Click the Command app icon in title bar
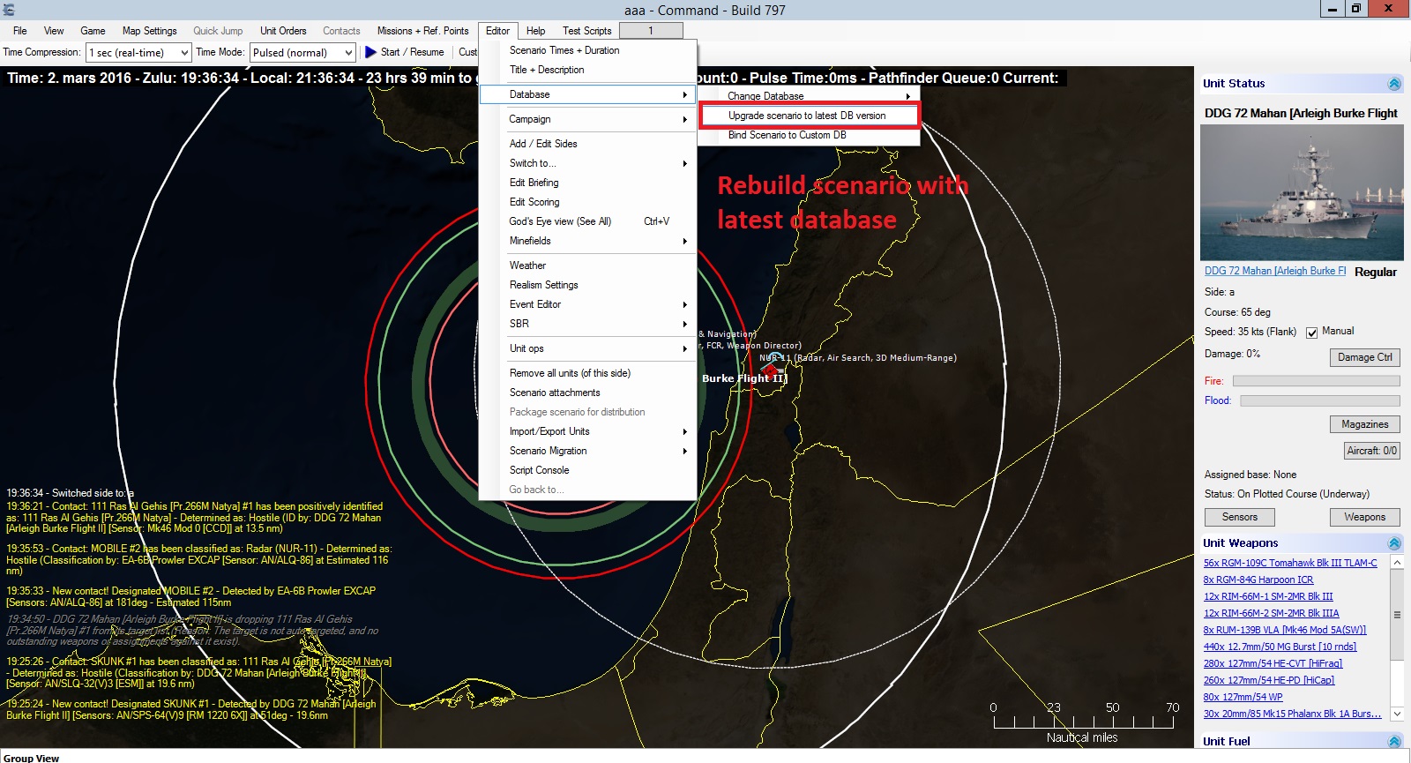Image resolution: width=1411 pixels, height=763 pixels. [9, 11]
